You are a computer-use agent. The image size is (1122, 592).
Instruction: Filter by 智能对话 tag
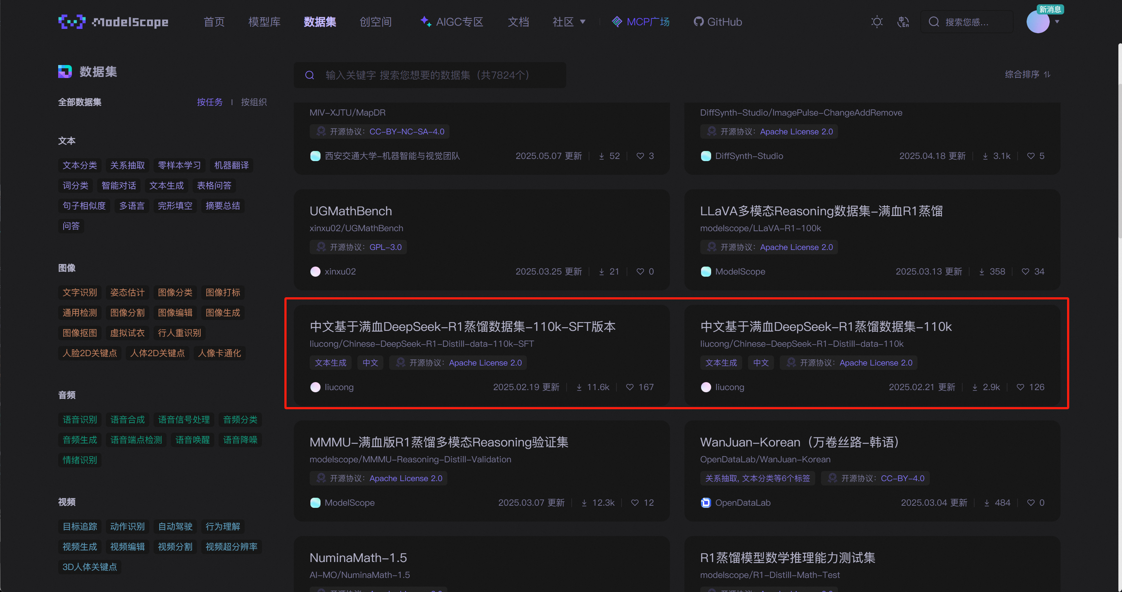(x=119, y=185)
